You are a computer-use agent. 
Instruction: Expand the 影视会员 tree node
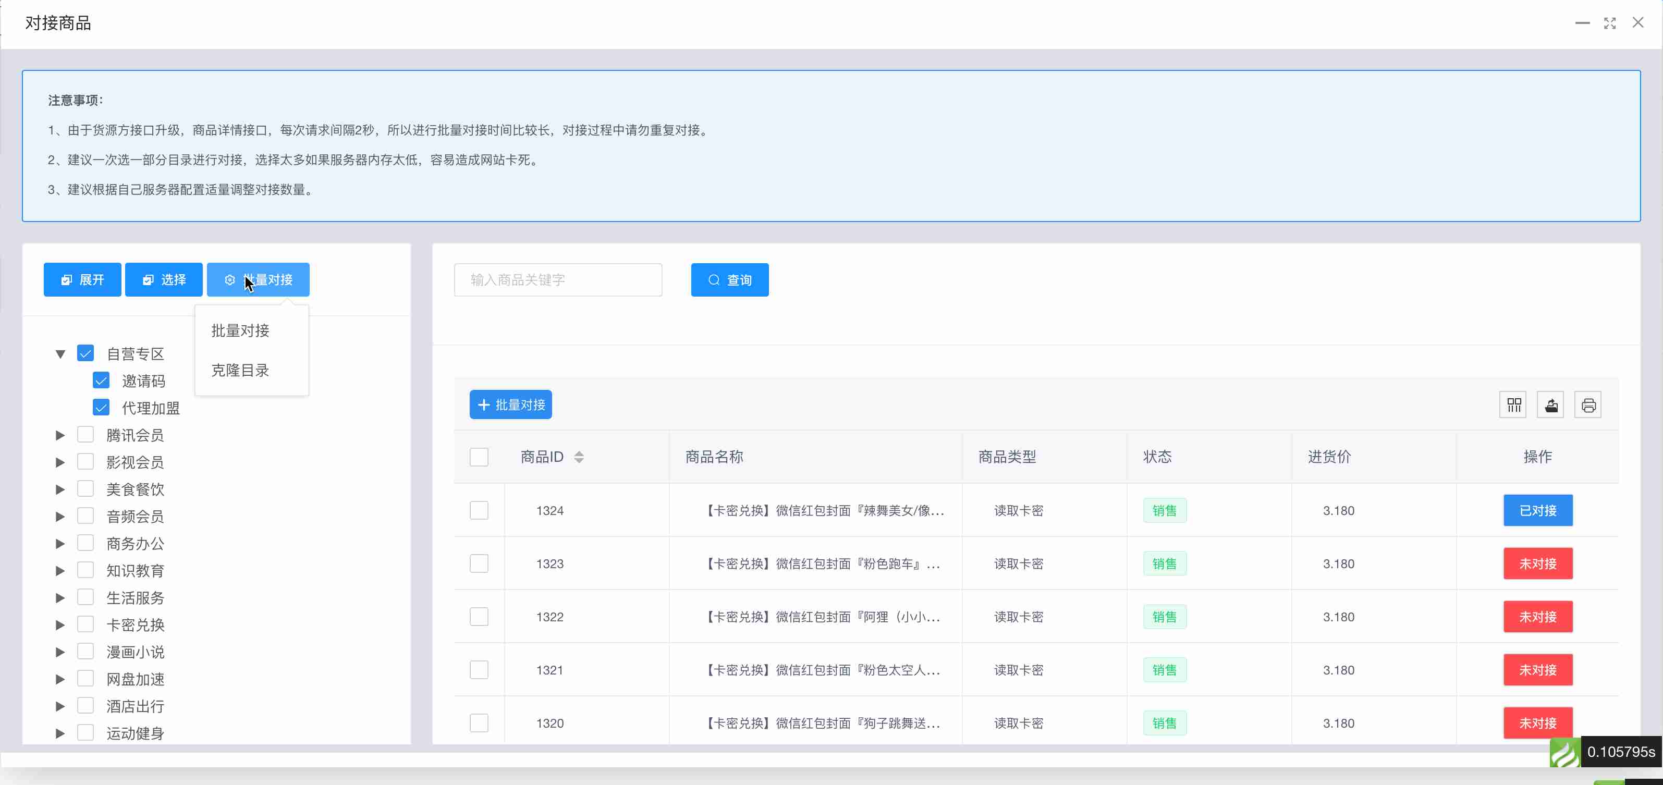pyautogui.click(x=60, y=462)
